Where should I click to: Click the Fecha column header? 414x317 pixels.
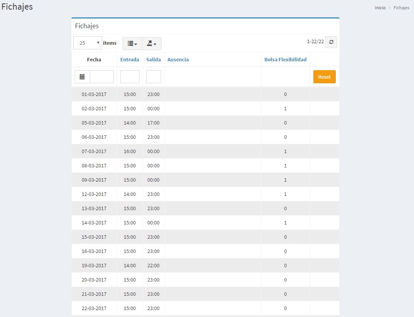coord(94,59)
